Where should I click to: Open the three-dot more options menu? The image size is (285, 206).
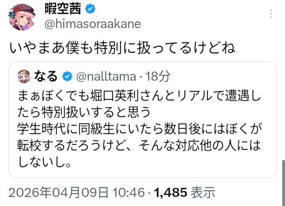[271, 14]
